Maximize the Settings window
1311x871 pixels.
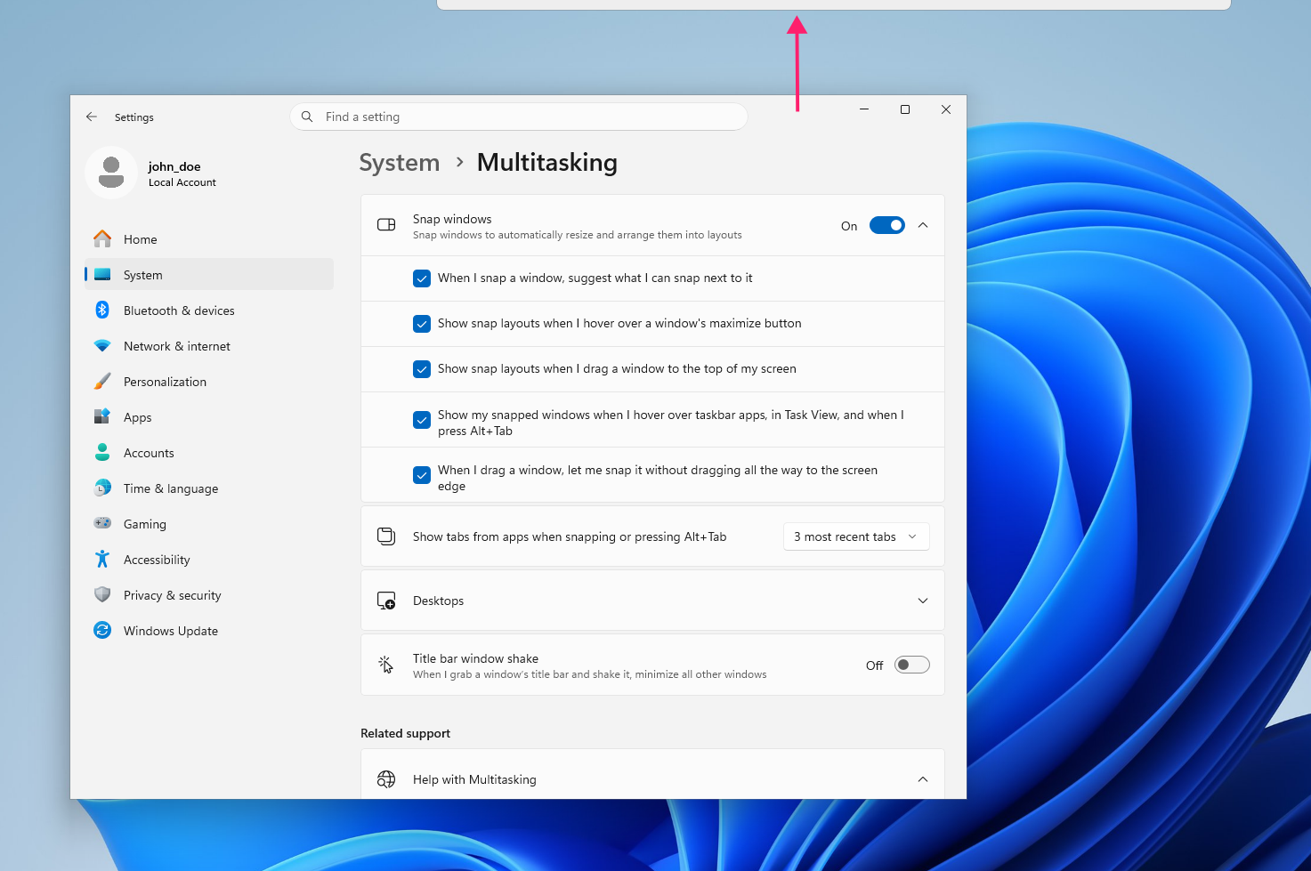905,109
